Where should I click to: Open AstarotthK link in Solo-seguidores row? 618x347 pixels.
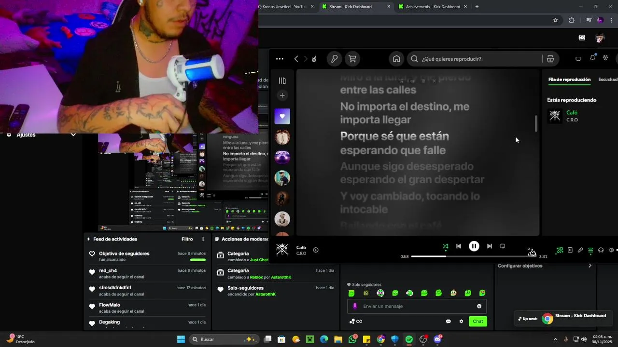pos(266,294)
